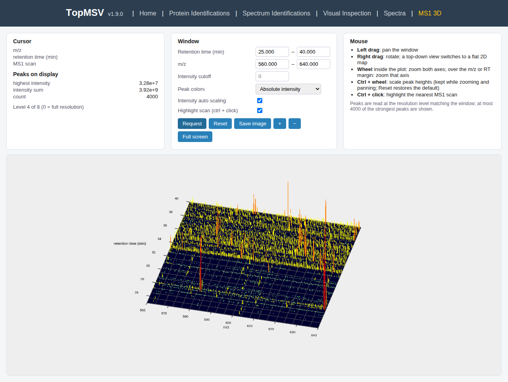Screen dimensions: 508x382
Task: Go to Protein Identifications page
Action: click(x=199, y=13)
